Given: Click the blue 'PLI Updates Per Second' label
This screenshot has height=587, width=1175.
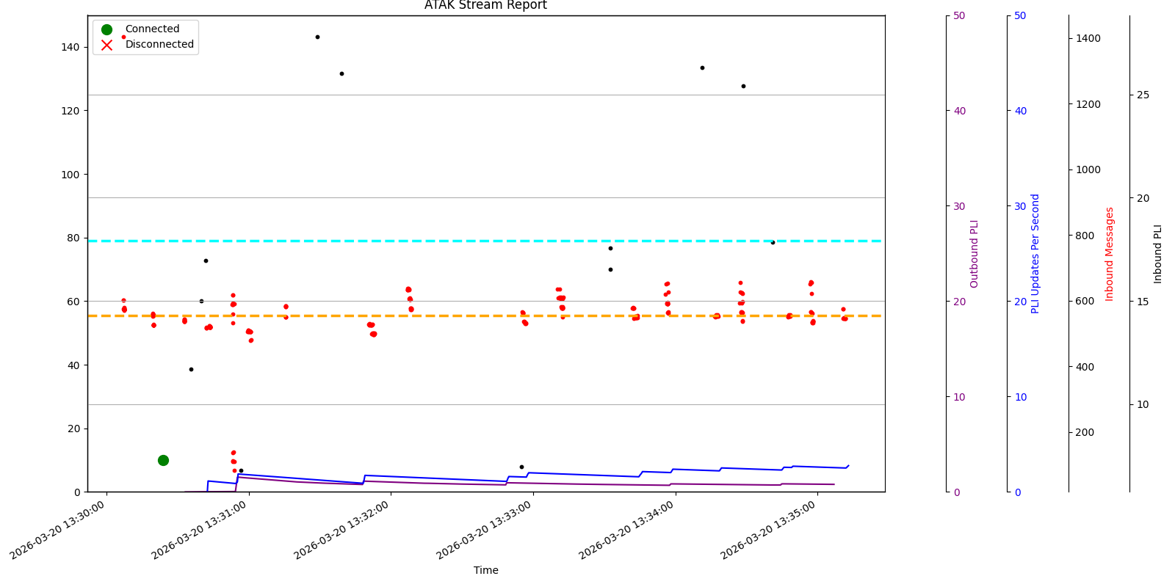Looking at the screenshot, I should click(x=1035, y=253).
